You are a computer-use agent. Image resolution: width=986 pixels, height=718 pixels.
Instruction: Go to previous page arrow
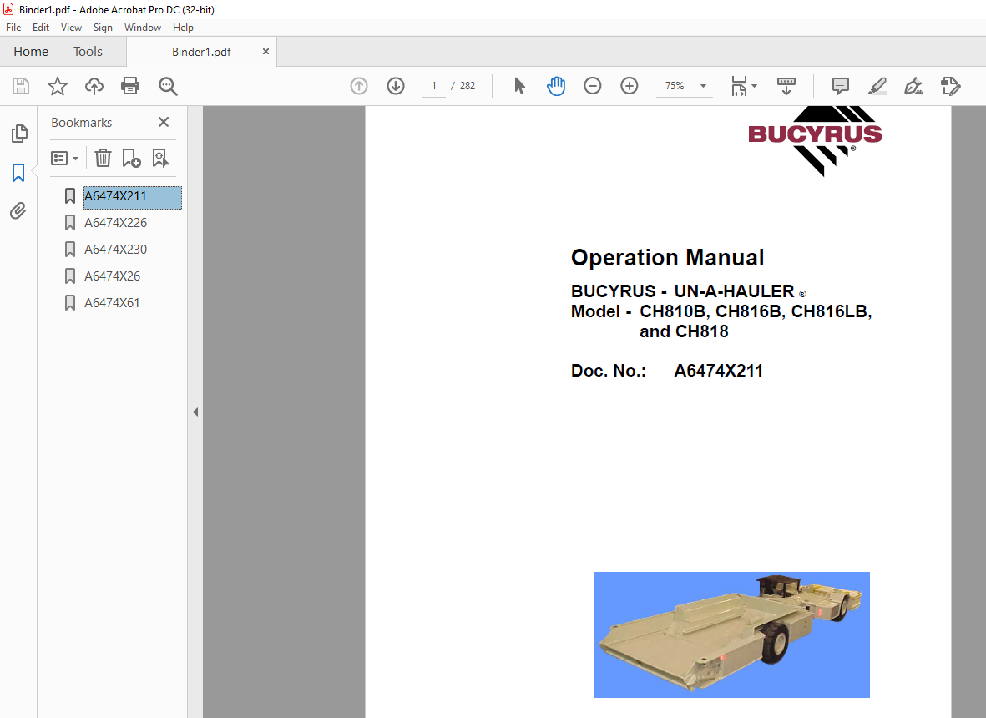(x=359, y=86)
